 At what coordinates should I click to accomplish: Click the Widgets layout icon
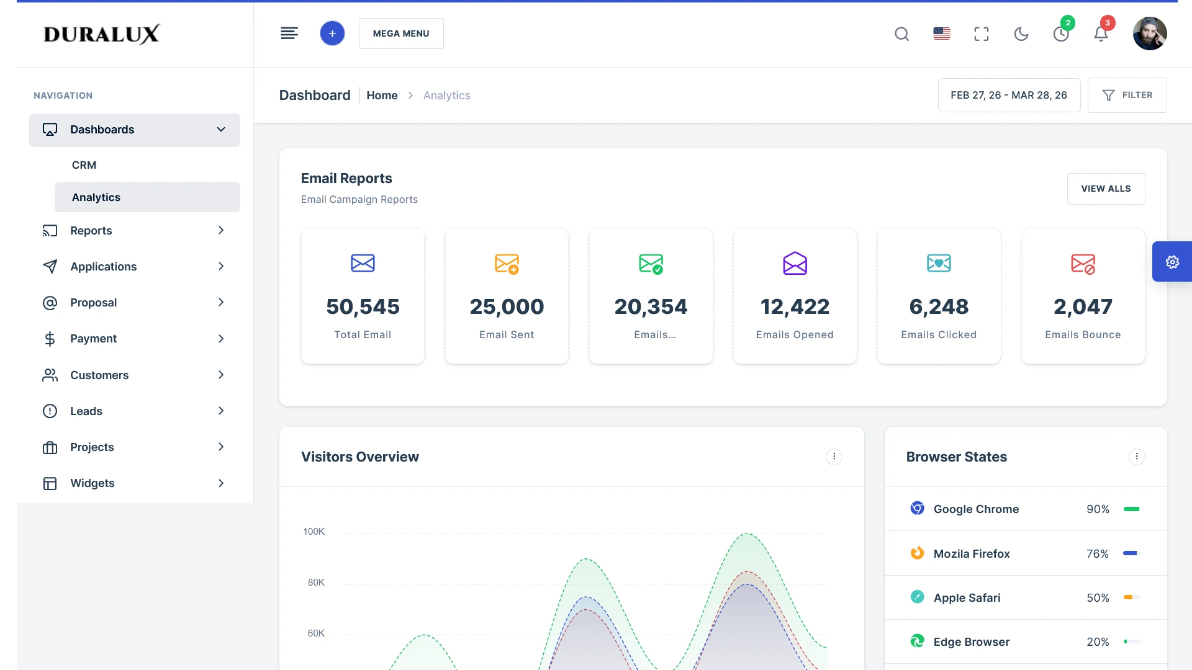tap(50, 483)
